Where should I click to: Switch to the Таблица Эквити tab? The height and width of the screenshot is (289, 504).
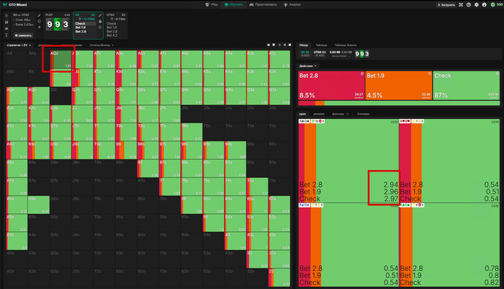point(346,45)
